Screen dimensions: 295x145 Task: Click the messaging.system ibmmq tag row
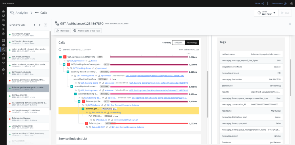[251, 136]
